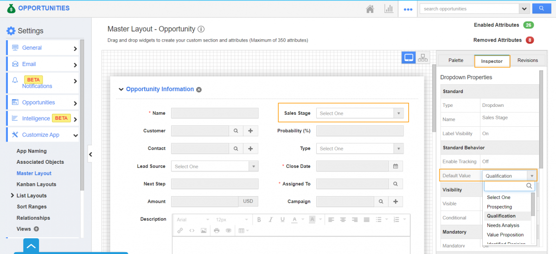Switch to desktop layout view icon

click(x=409, y=58)
